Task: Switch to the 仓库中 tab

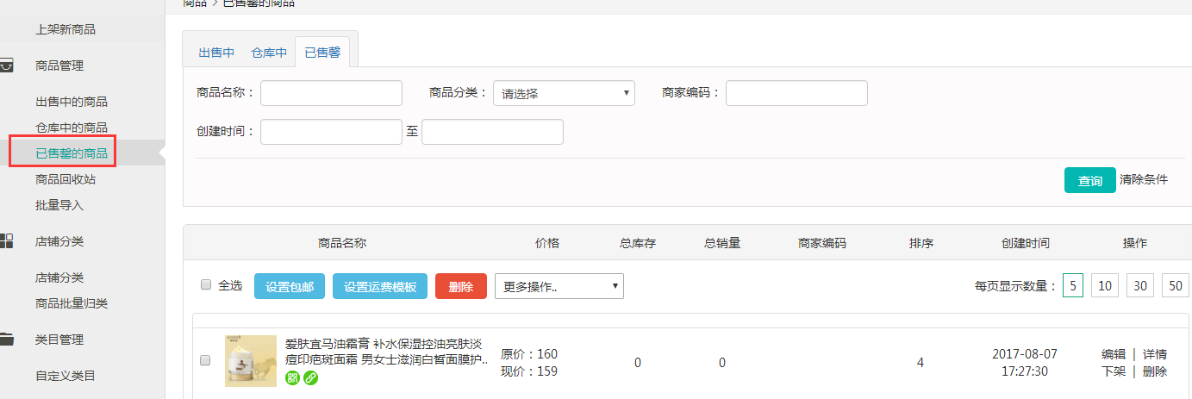Action: [268, 53]
